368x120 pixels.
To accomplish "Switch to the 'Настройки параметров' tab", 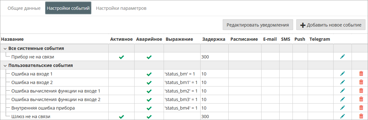I will (121, 8).
